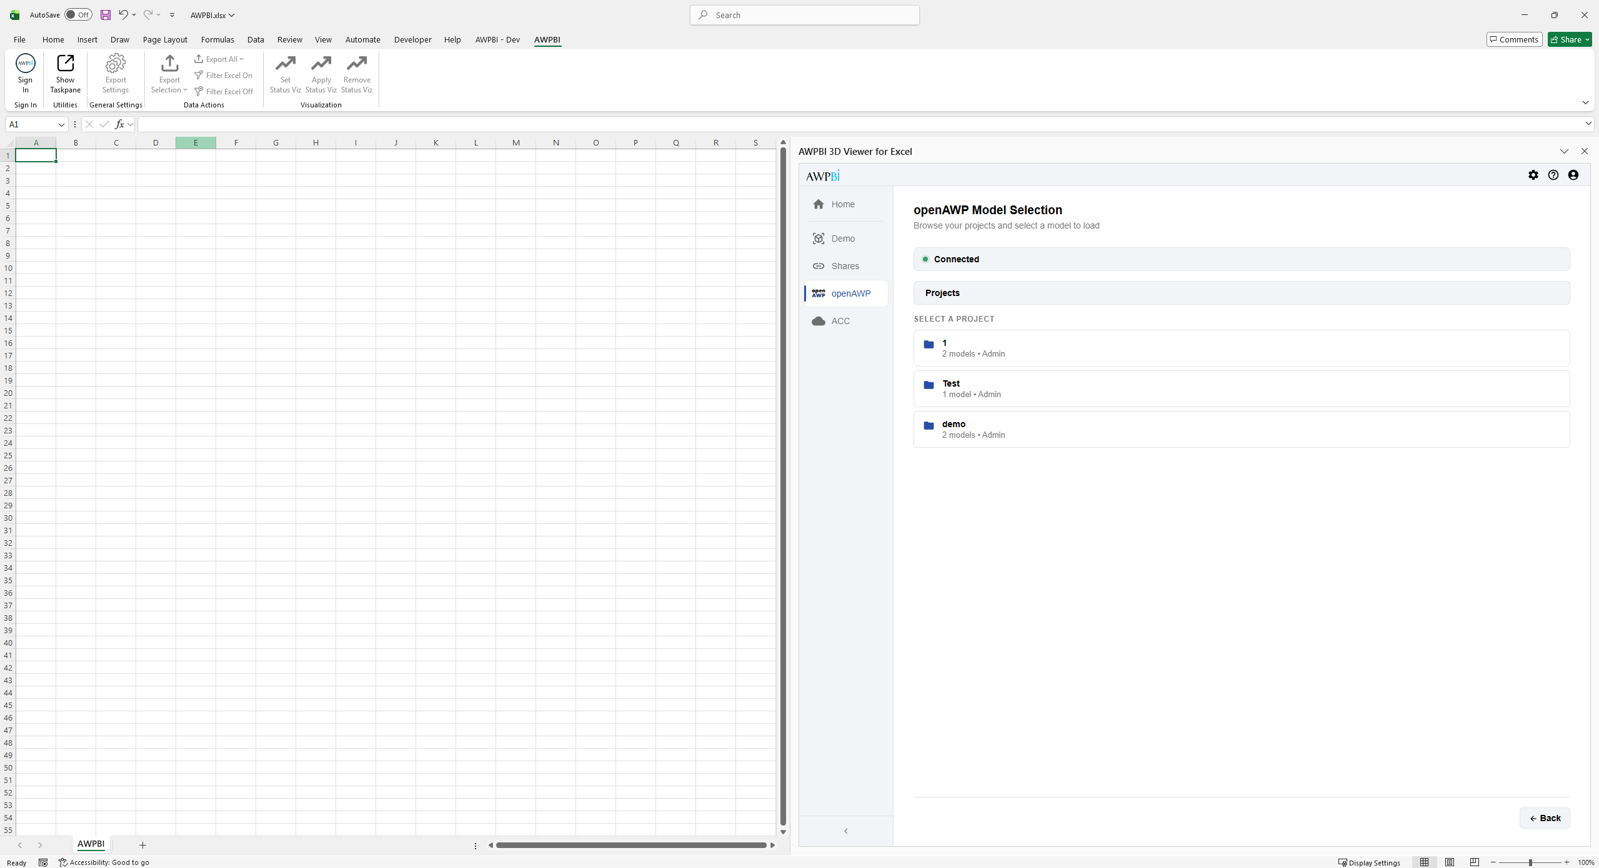The width and height of the screenshot is (1599, 868).
Task: Switch to the Data ribbon tab
Action: (256, 39)
